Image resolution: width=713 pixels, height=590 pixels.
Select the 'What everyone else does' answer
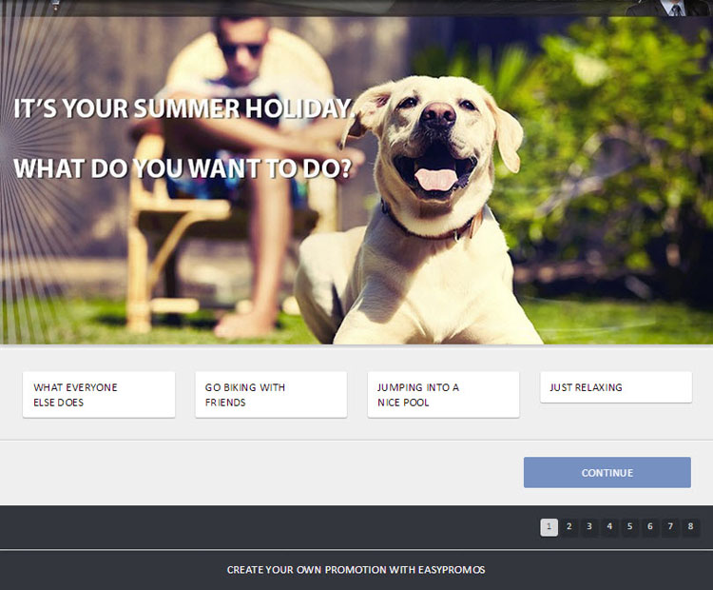tap(99, 395)
